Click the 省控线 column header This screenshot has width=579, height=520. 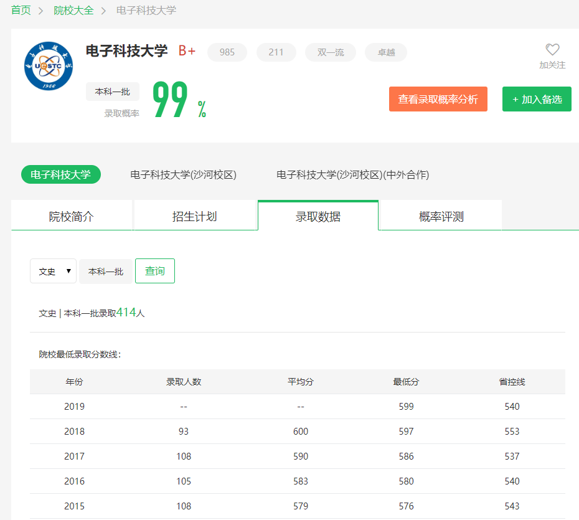click(512, 382)
